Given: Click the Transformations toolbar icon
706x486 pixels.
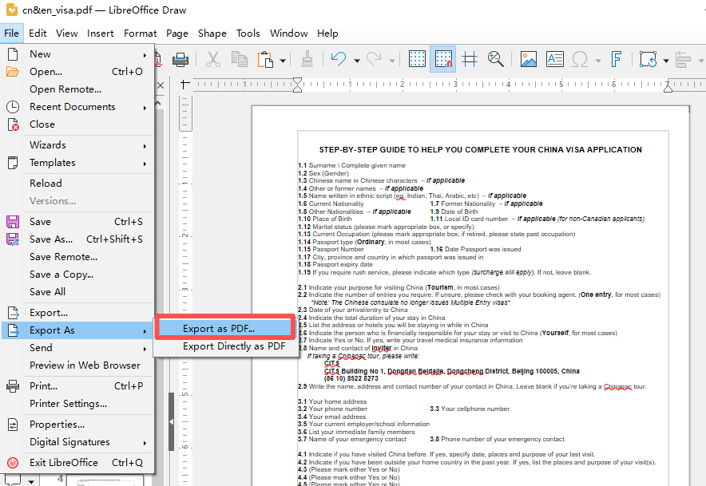Looking at the screenshot, I should (648, 59).
